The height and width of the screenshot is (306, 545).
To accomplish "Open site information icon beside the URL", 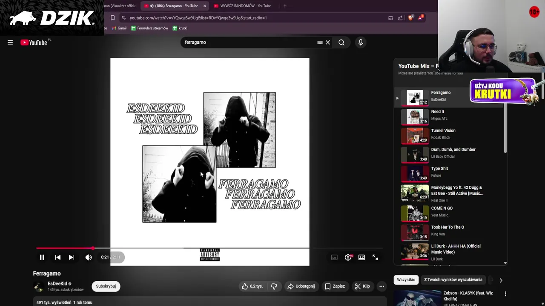I will (123, 18).
